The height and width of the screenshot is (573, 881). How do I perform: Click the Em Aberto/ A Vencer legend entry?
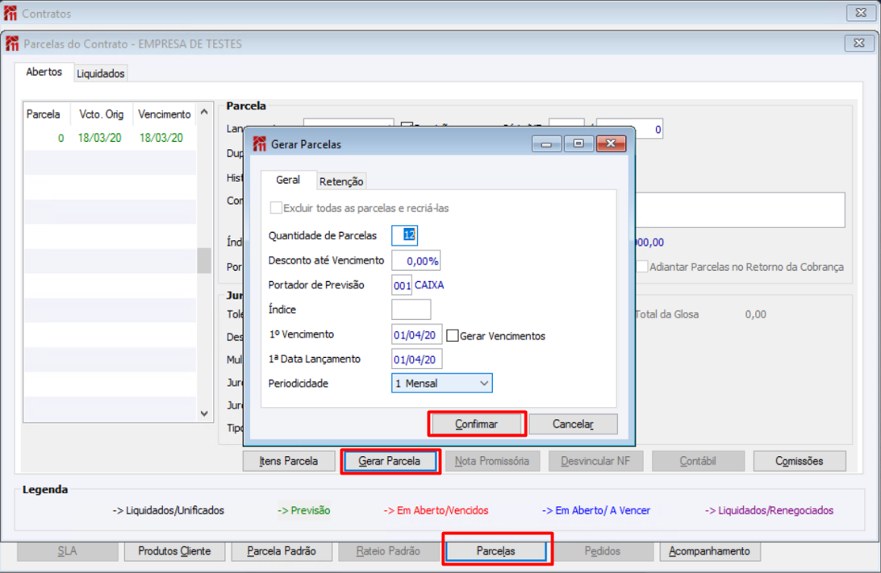[x=596, y=510]
